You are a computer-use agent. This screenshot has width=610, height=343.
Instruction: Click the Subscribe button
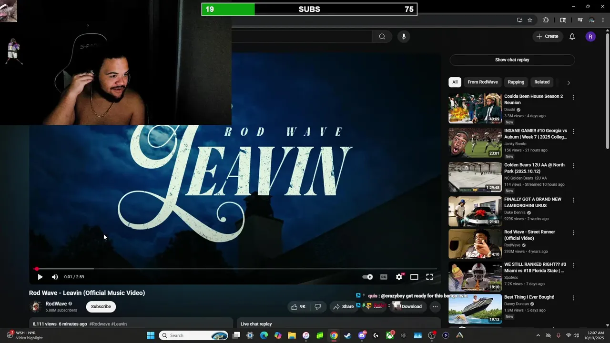click(x=101, y=307)
